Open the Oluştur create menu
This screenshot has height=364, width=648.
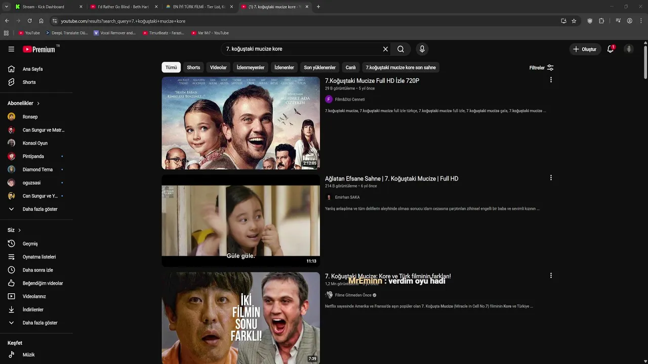[x=585, y=49]
